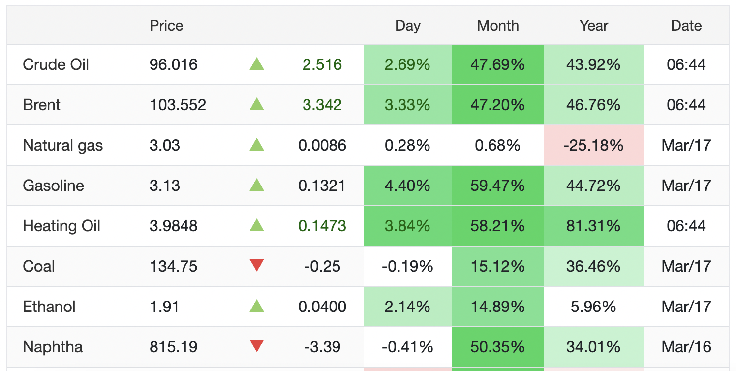
Task: Click the Price column header
Action: [x=166, y=26]
